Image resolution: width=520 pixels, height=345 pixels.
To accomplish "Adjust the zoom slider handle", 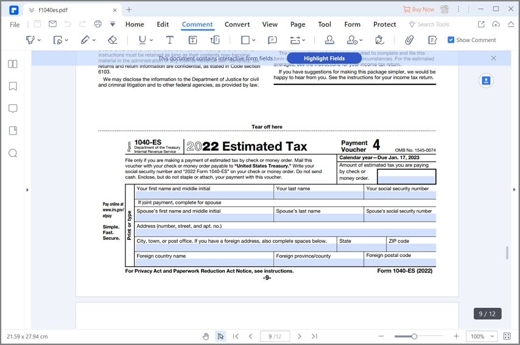I will pos(414,336).
